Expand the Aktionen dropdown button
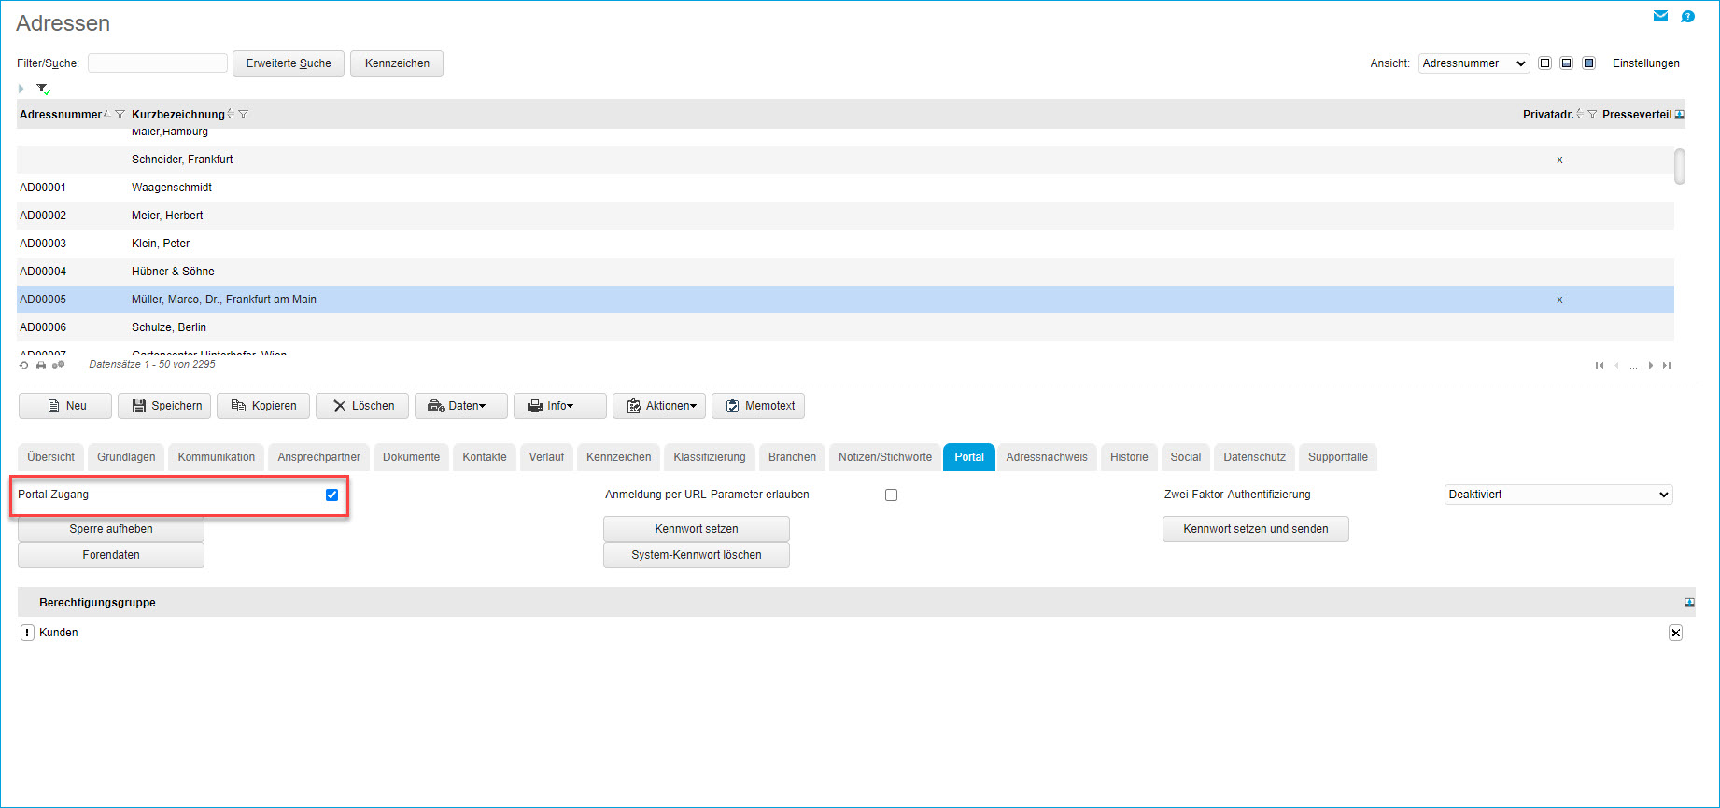1720x808 pixels. click(659, 406)
